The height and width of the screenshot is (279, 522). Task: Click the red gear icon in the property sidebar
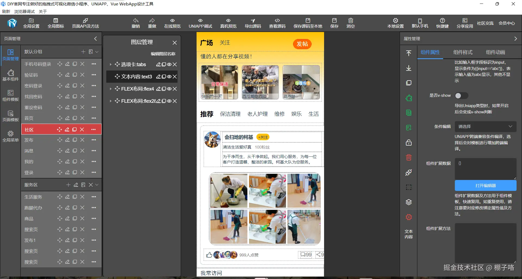(x=409, y=217)
